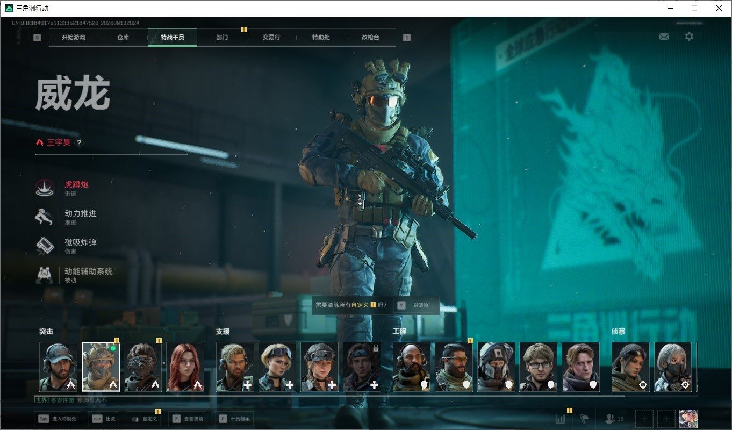
Task: Select the older brown-haired engineer operator
Action: pos(581,367)
